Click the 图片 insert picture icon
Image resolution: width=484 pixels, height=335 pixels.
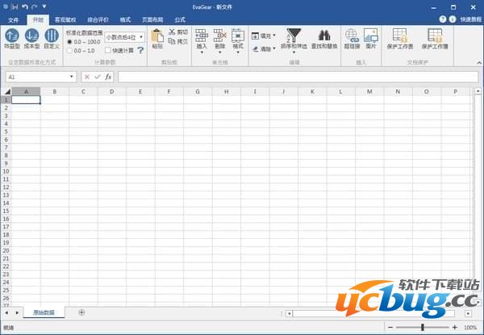(x=371, y=36)
